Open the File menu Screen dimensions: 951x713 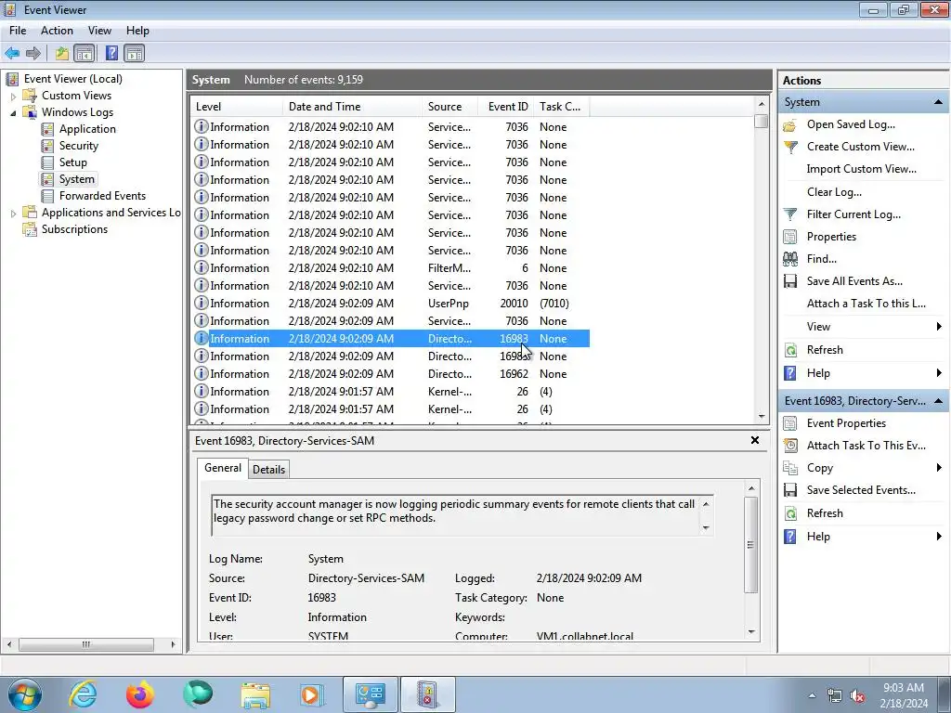[18, 31]
